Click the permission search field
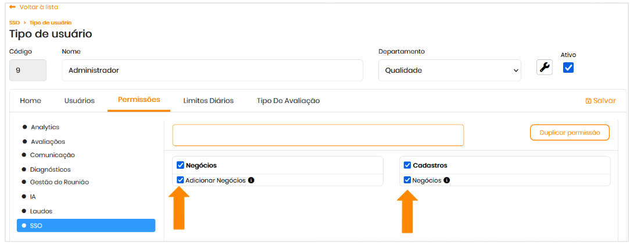This screenshot has width=630, height=245. click(x=318, y=135)
